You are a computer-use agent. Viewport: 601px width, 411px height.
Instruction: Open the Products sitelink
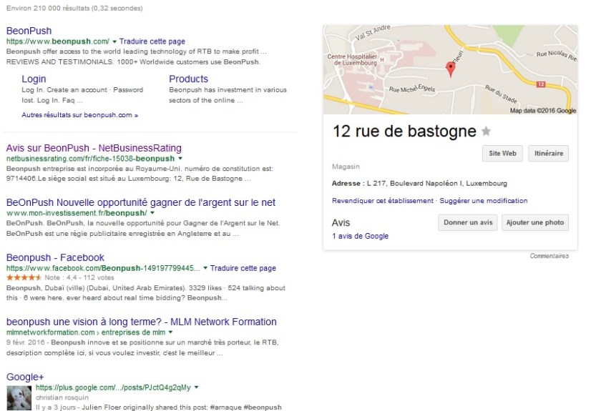189,79
